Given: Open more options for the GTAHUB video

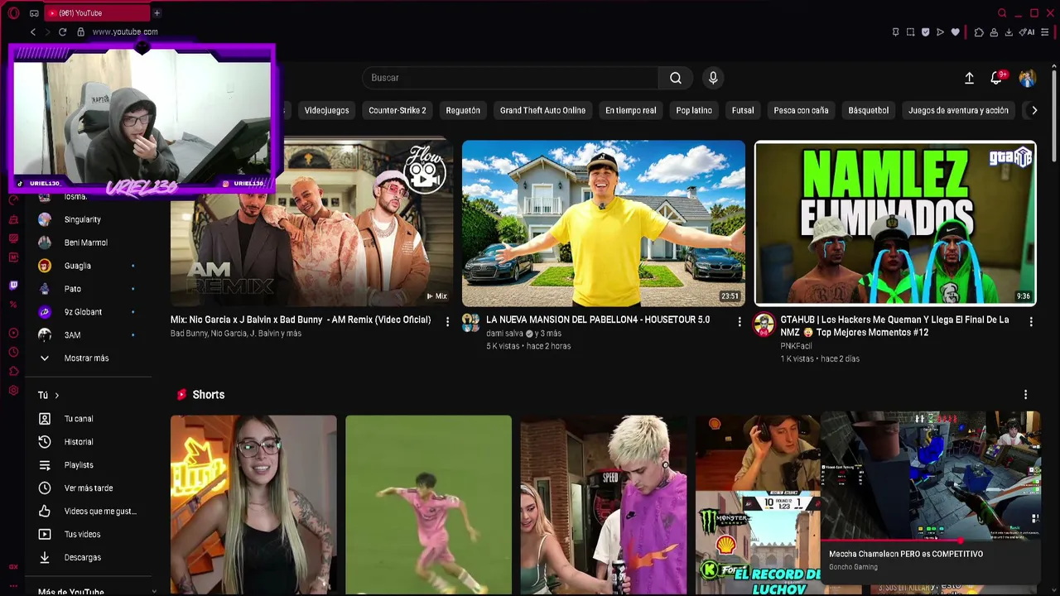Looking at the screenshot, I should (x=1031, y=321).
